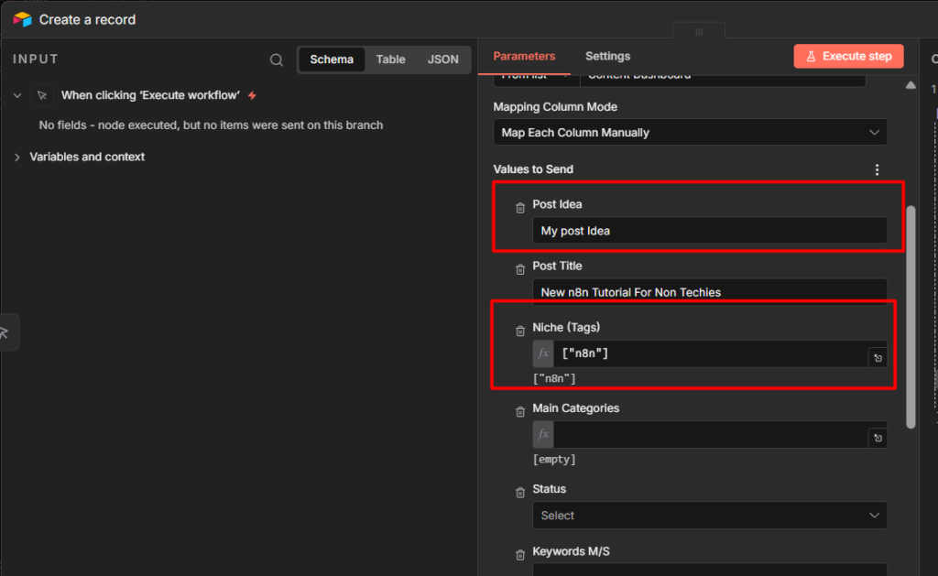Open the Values to Send three-dot menu
This screenshot has height=576, width=938.
pos(877,169)
